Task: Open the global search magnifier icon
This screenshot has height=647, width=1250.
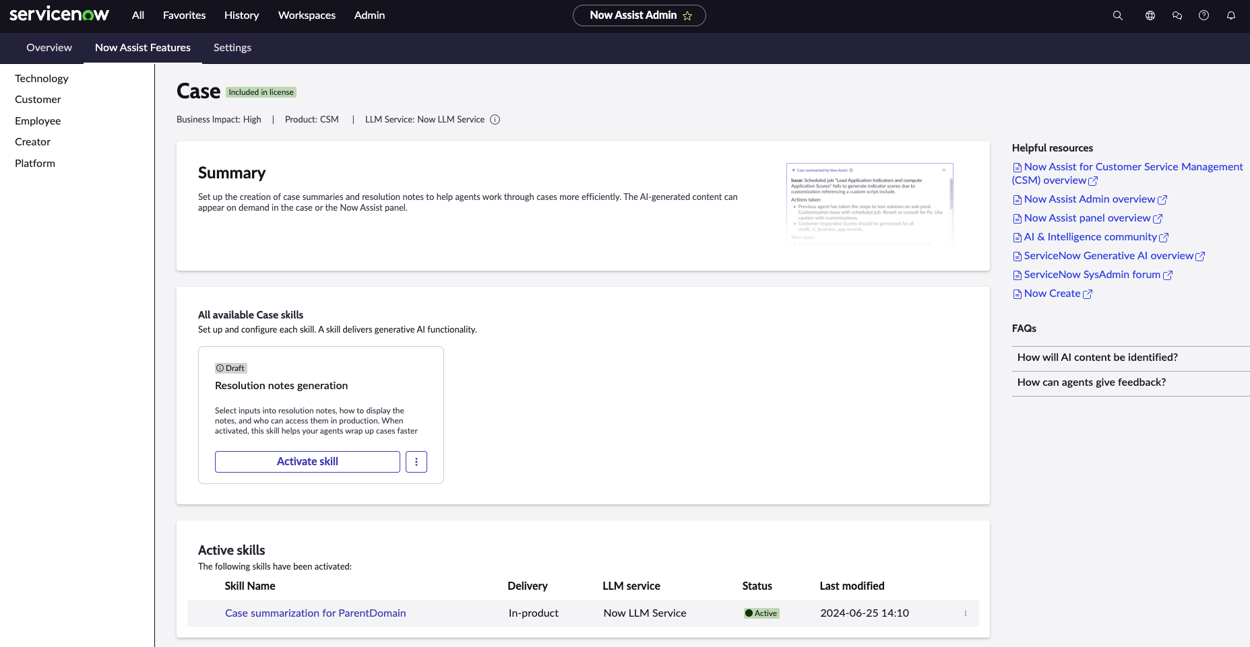Action: (x=1117, y=15)
